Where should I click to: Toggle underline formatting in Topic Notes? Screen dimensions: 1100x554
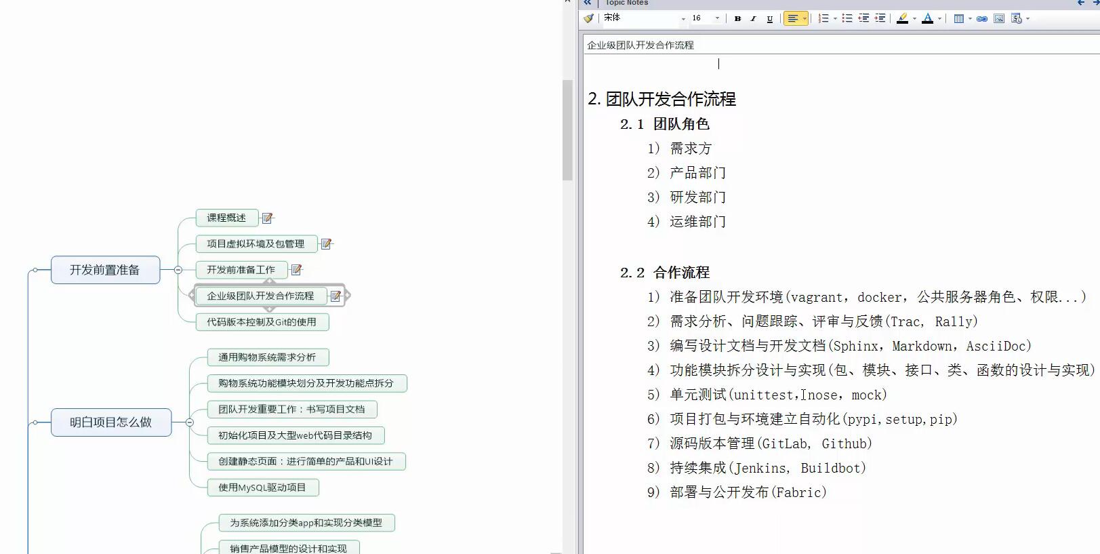click(x=769, y=19)
